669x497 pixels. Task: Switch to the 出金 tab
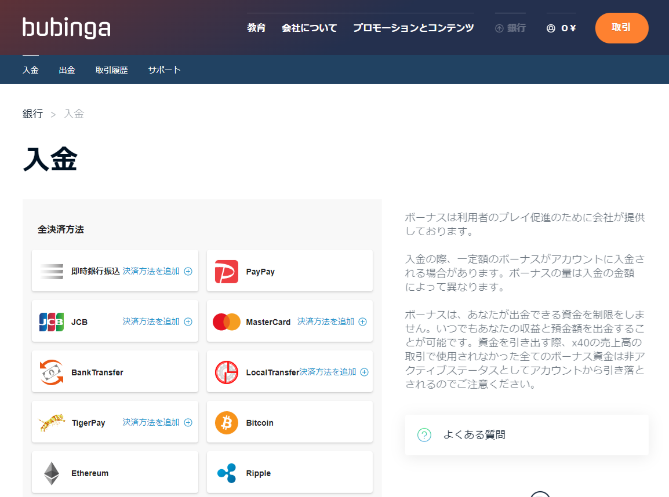click(67, 70)
